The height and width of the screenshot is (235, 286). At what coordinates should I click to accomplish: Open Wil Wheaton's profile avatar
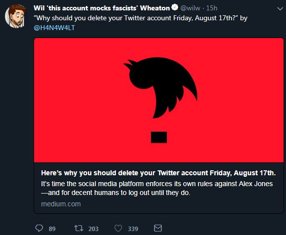coord(15,16)
